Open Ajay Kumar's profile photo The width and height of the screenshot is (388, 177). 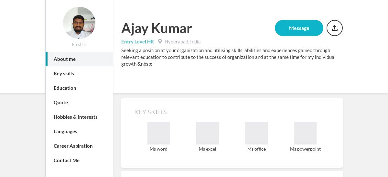coord(79,23)
